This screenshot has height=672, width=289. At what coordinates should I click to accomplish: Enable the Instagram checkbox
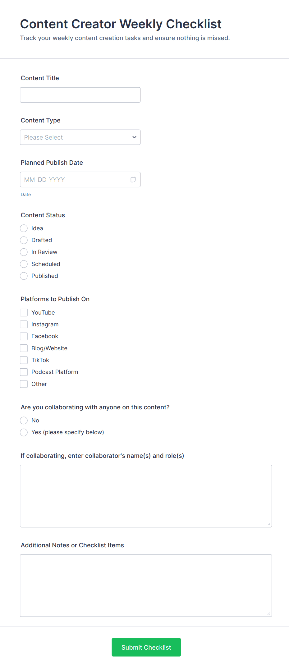tap(24, 324)
